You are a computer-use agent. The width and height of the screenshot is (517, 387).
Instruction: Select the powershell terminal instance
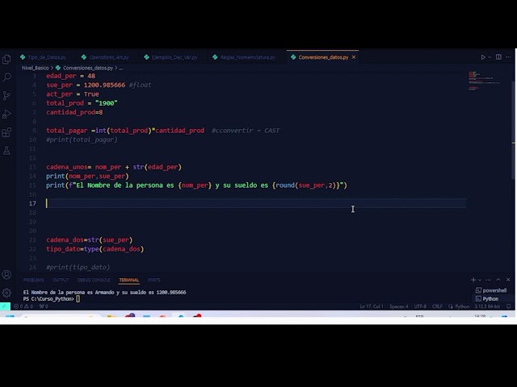pos(491,290)
